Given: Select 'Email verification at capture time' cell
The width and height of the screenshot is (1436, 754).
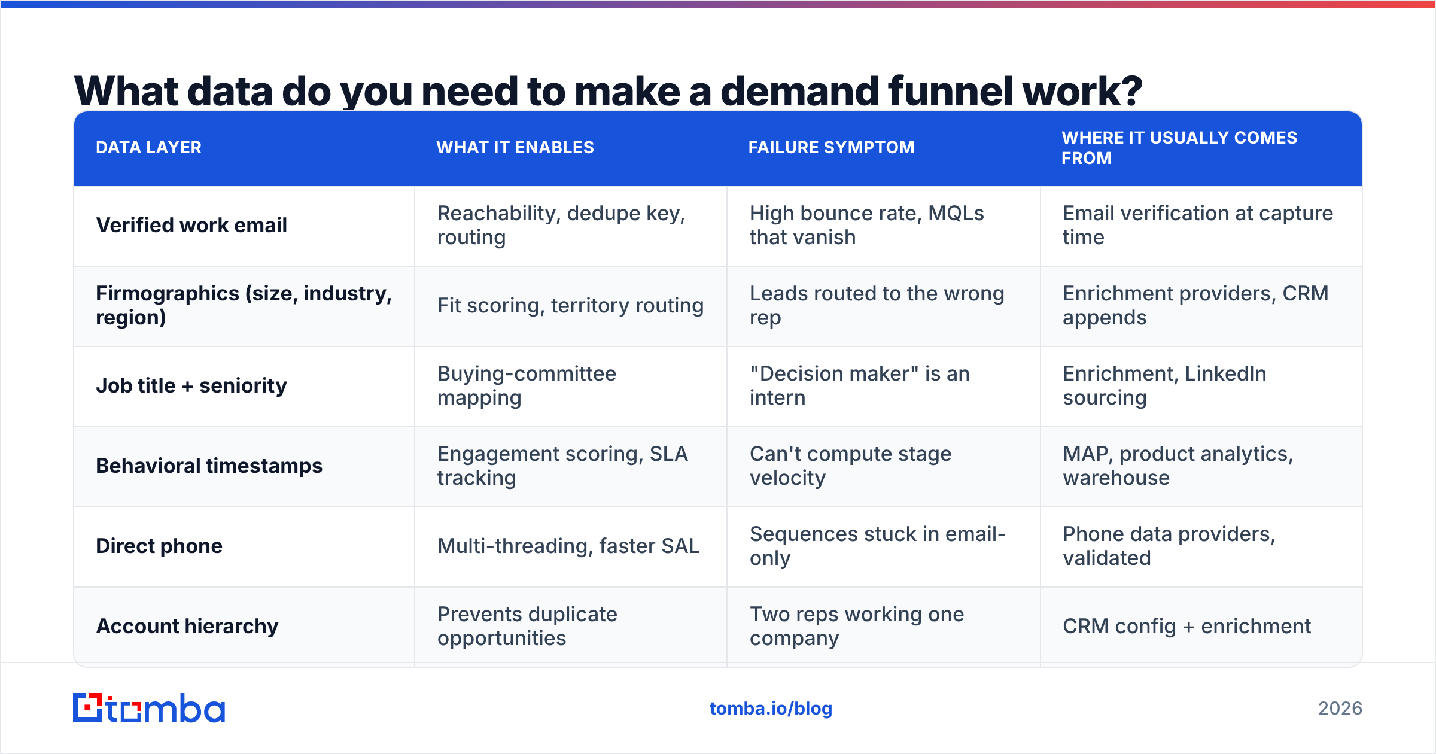Looking at the screenshot, I should [1201, 226].
